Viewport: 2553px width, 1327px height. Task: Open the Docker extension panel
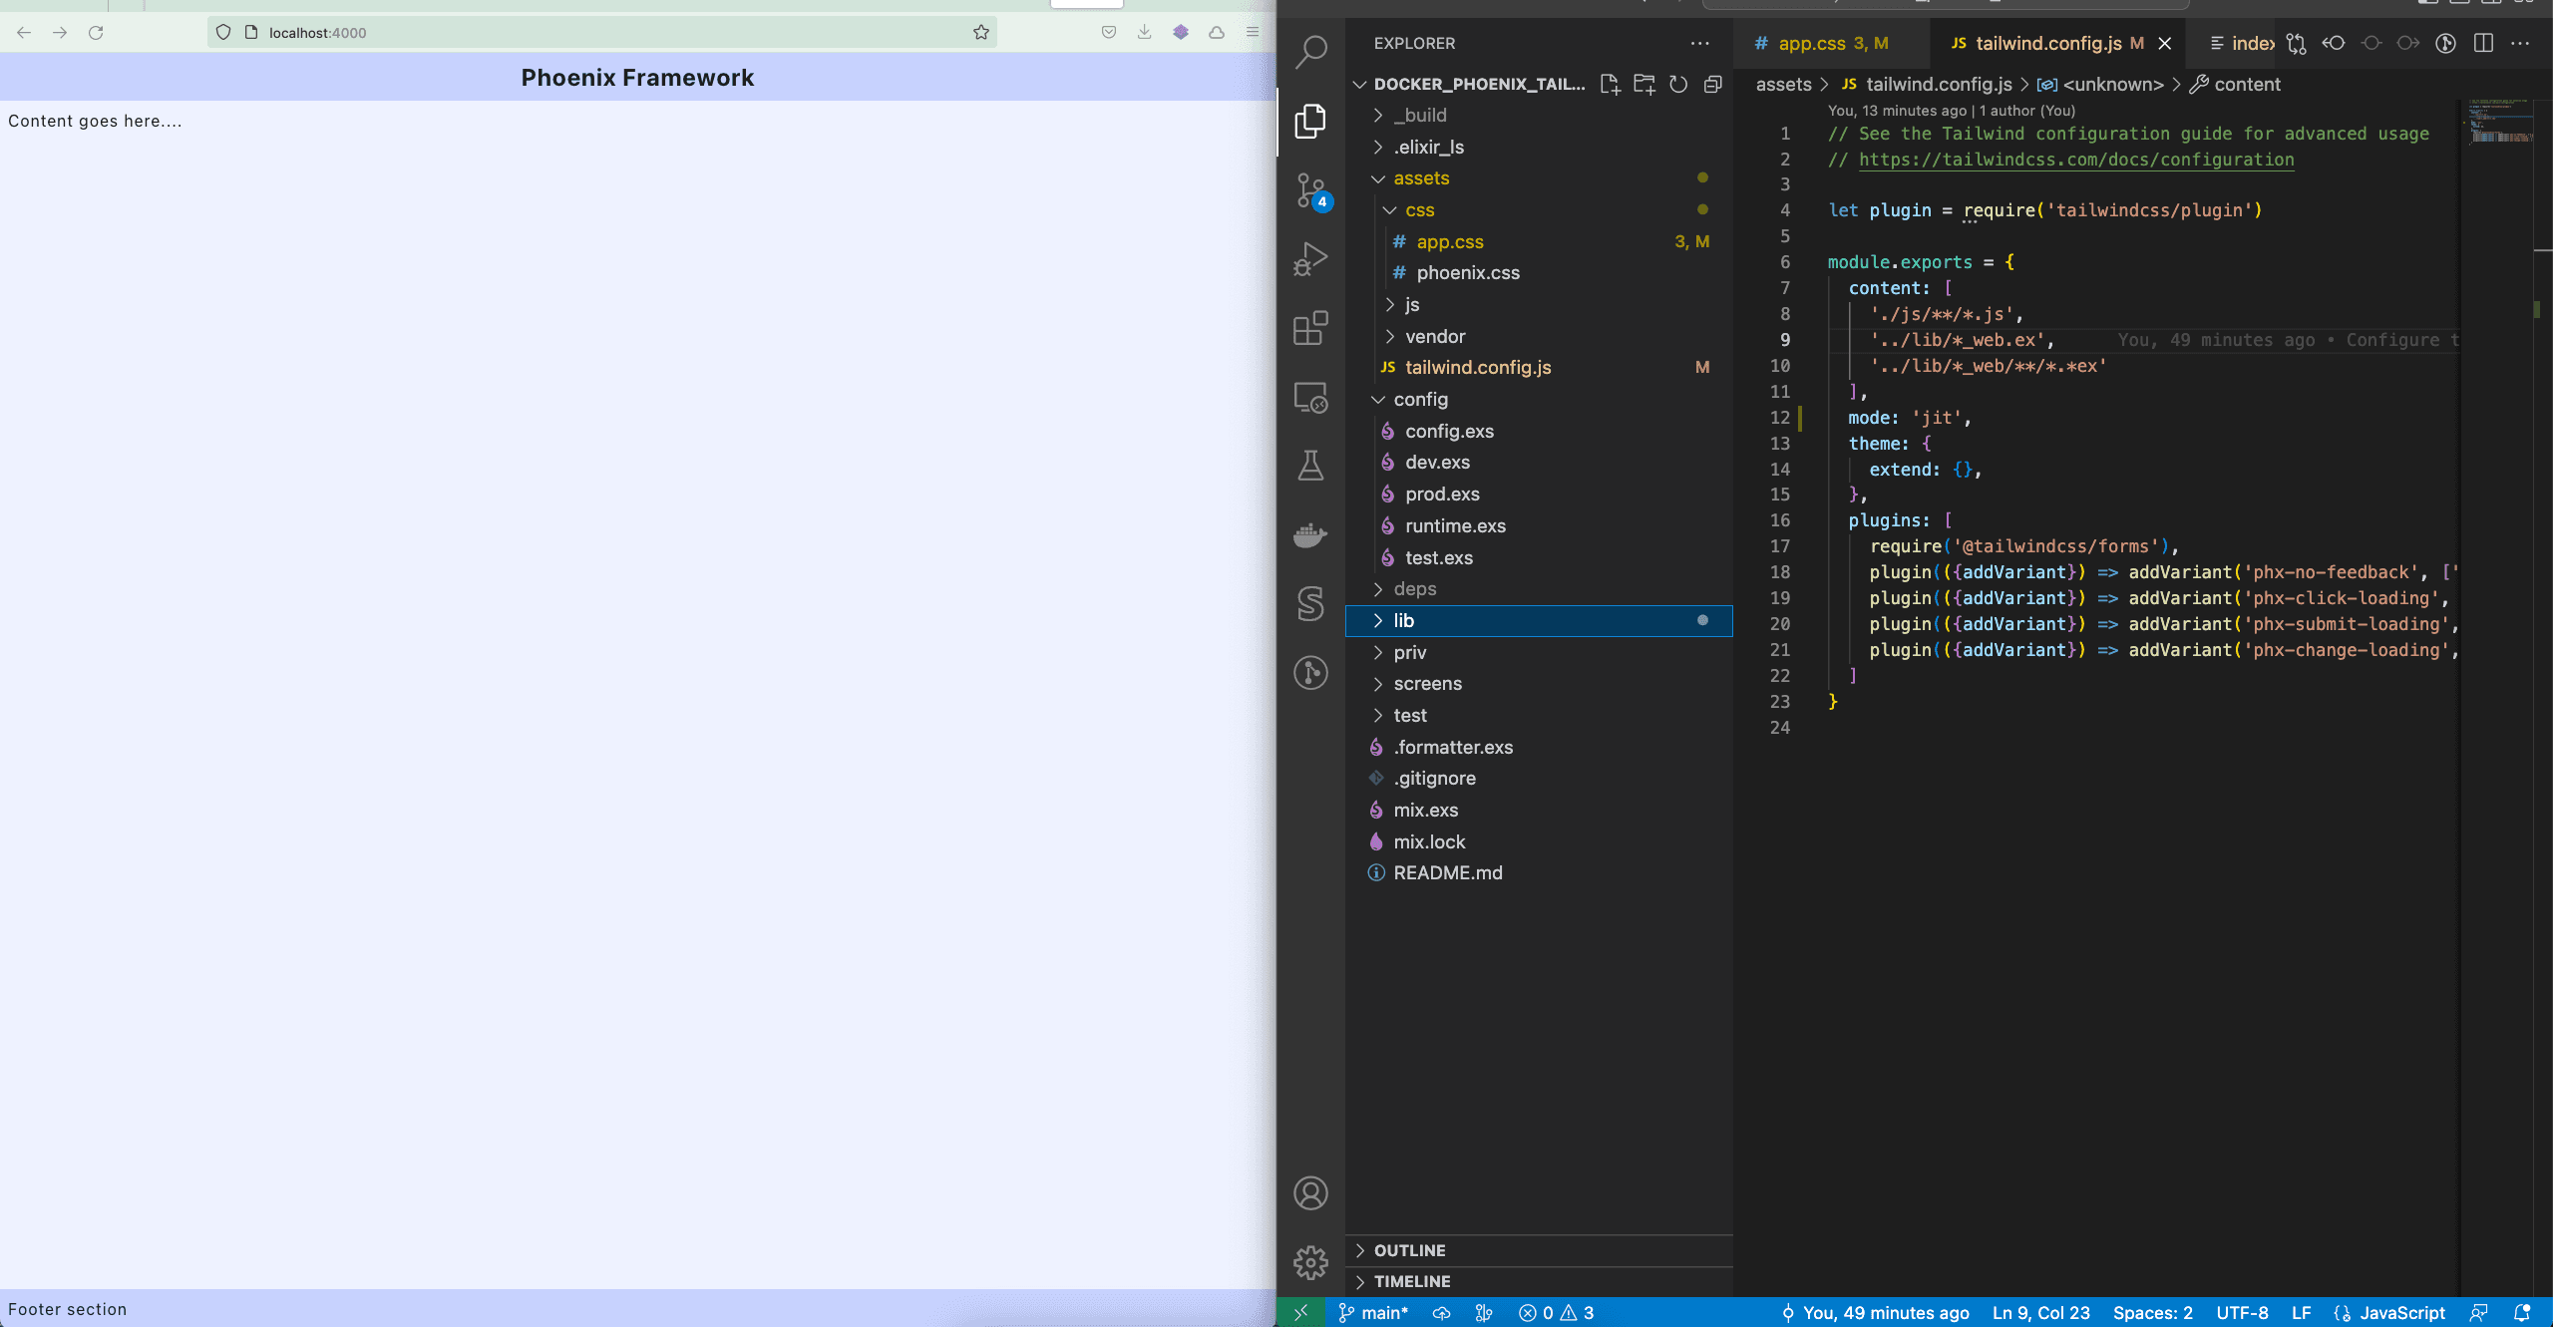pos(1309,535)
